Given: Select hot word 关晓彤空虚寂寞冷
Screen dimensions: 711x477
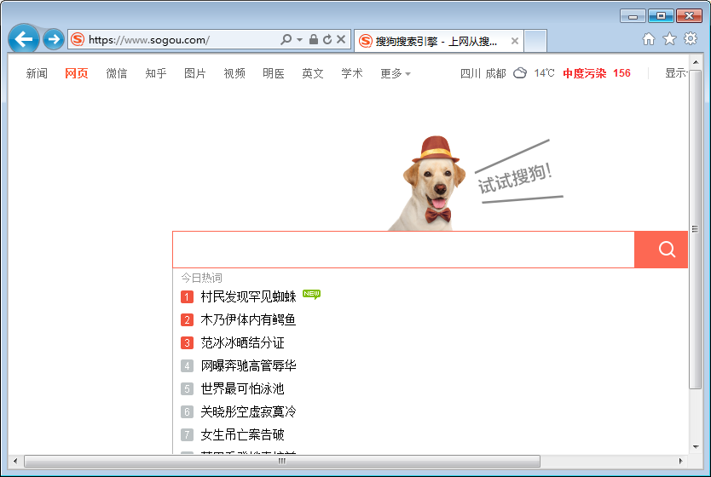Looking at the screenshot, I should pyautogui.click(x=248, y=411).
